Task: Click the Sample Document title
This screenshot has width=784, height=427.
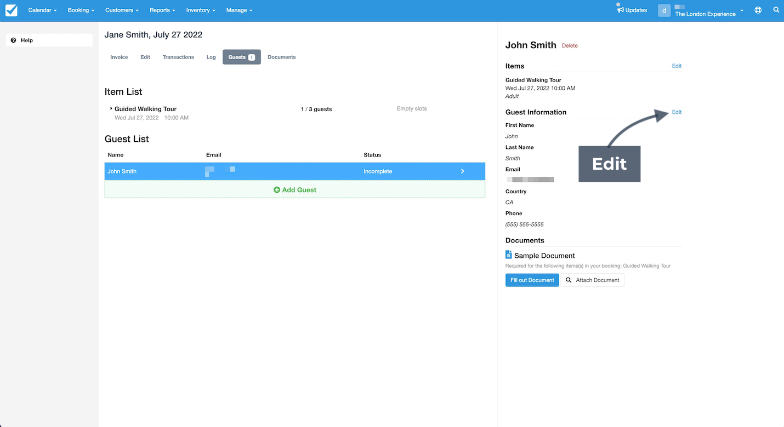Action: tap(544, 256)
